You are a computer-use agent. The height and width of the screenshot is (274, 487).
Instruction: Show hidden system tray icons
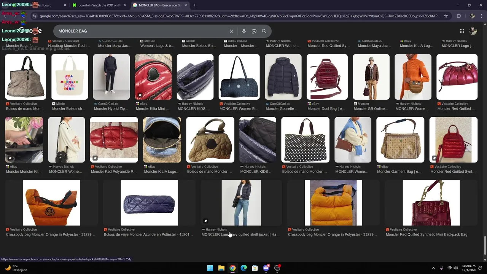click(x=433, y=268)
